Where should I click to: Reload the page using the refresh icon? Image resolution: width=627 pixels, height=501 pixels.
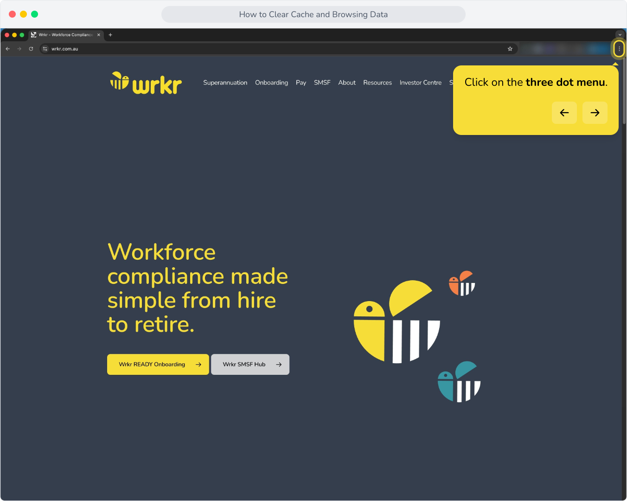[x=31, y=49]
